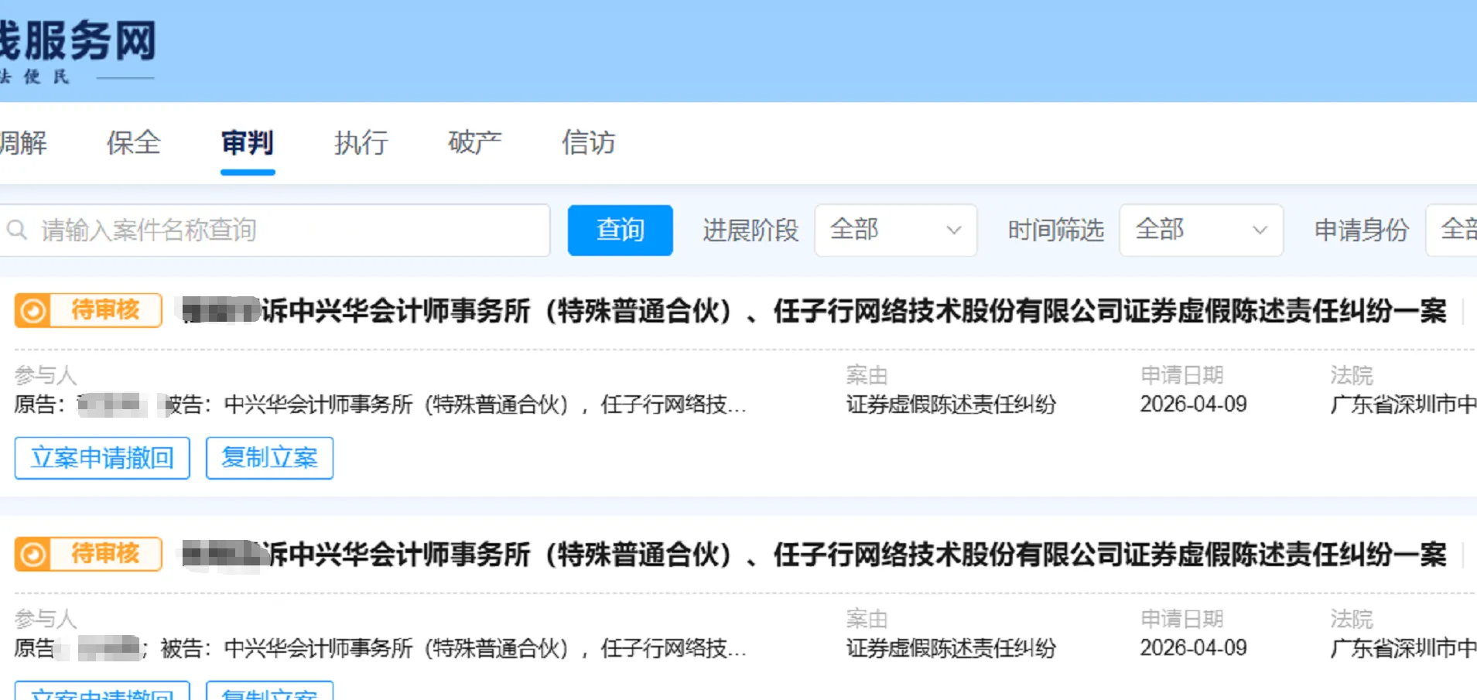Click 复制立案 on the second case
The height and width of the screenshot is (700, 1477).
[269, 694]
